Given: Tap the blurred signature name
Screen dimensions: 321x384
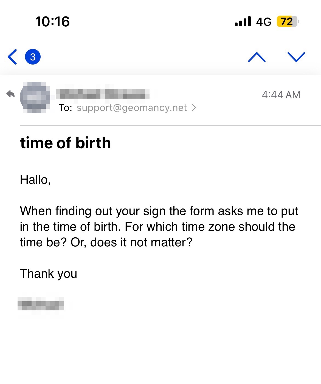Looking at the screenshot, I should 41,304.
